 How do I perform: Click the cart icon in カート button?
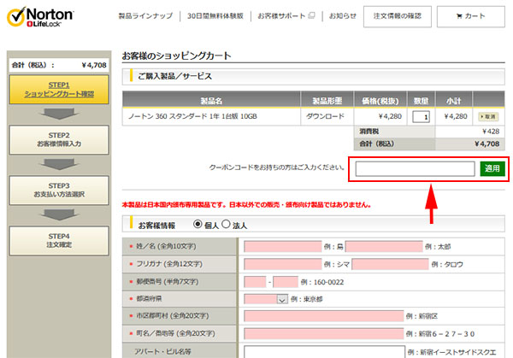pos(459,16)
